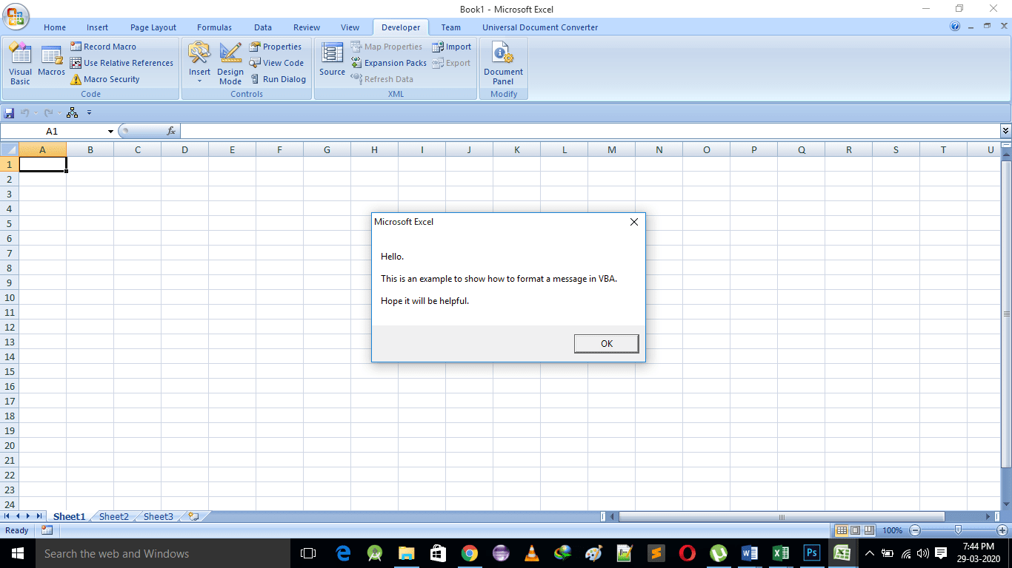Switch to Page Layout view

click(x=855, y=530)
